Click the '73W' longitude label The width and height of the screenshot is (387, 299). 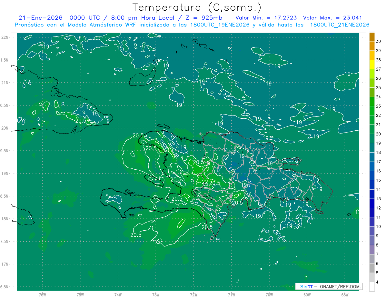tap(156, 294)
